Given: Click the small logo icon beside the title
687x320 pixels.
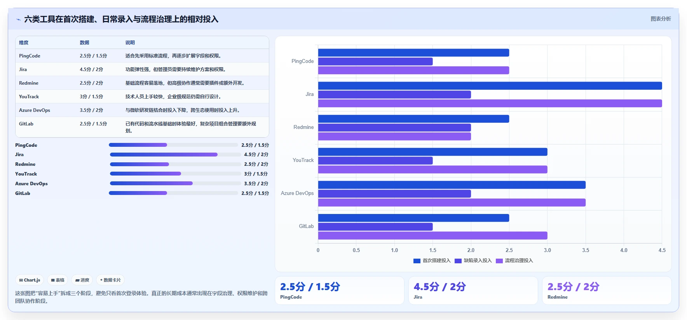Looking at the screenshot, I should pyautogui.click(x=18, y=19).
